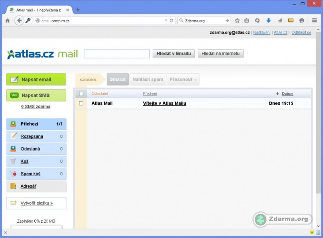The width and height of the screenshot is (323, 238).
Task: Click the green status bar add-on icon
Action: pos(312,233)
